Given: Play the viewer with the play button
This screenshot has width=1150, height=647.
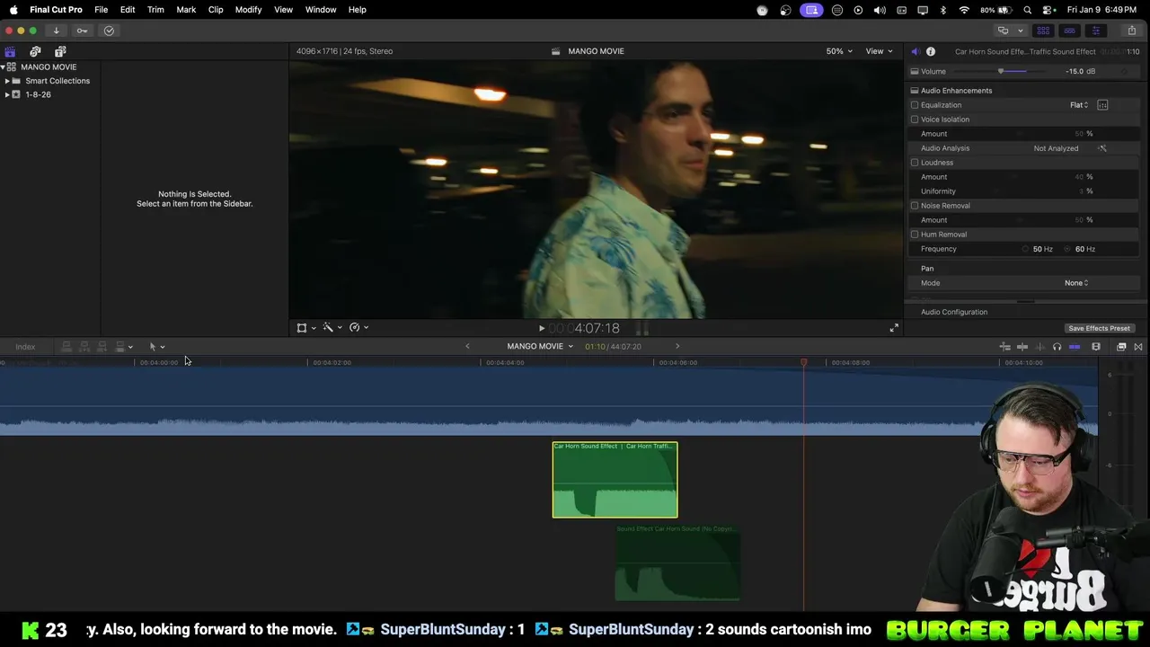Looking at the screenshot, I should (x=542, y=329).
